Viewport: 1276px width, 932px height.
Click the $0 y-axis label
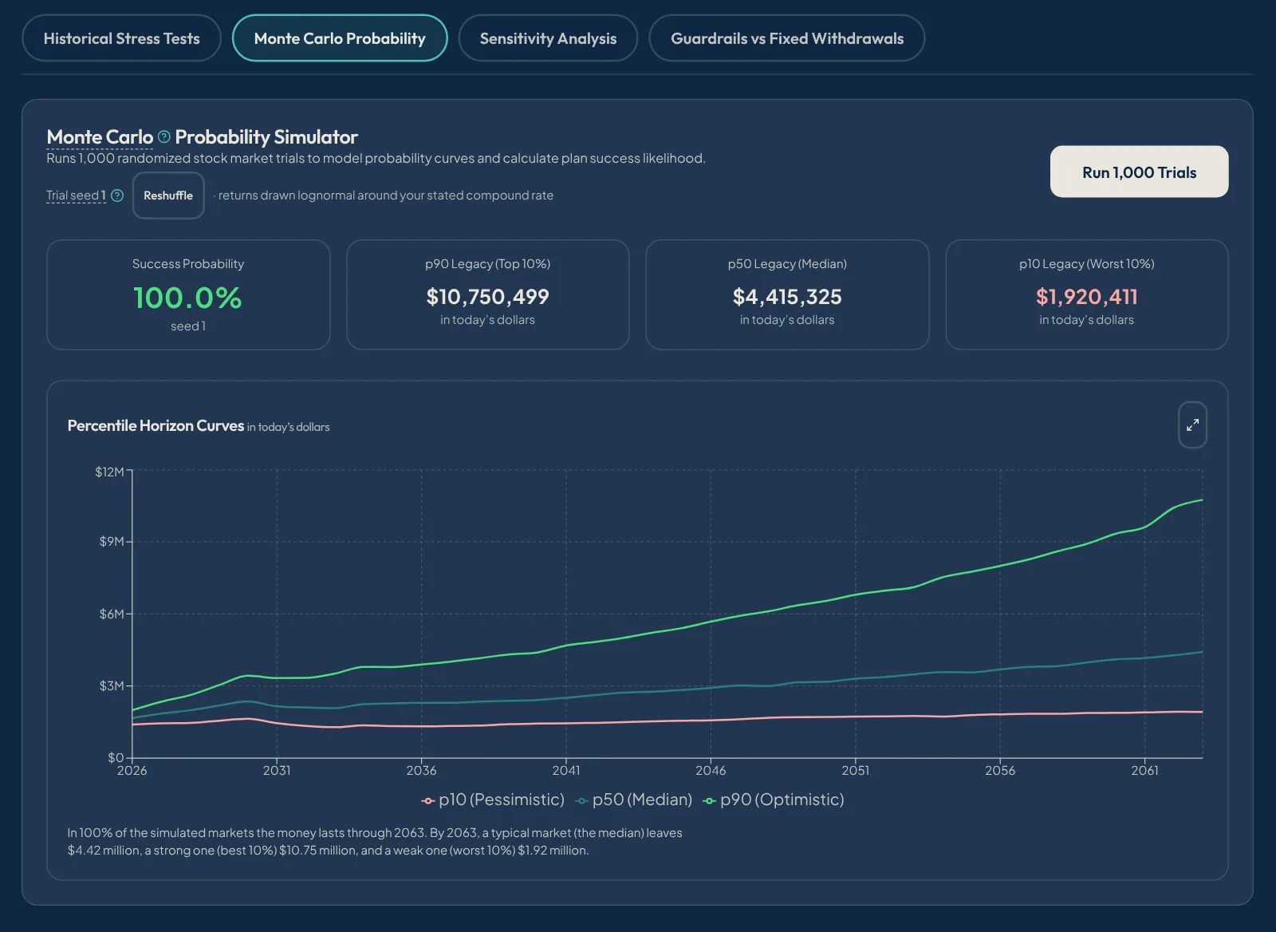116,757
